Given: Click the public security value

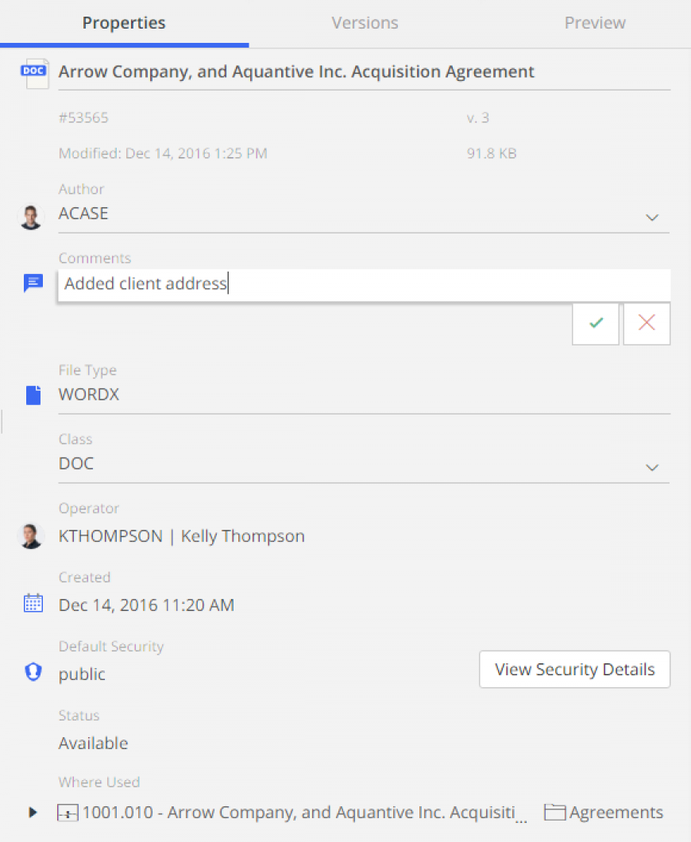Looking at the screenshot, I should pyautogui.click(x=82, y=674).
